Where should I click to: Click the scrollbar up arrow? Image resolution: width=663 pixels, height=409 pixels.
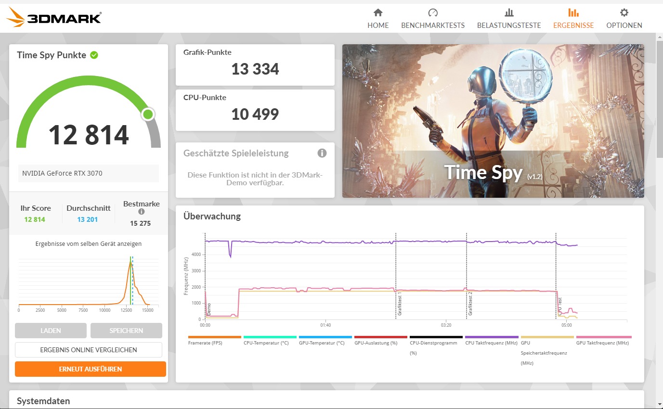659,37
